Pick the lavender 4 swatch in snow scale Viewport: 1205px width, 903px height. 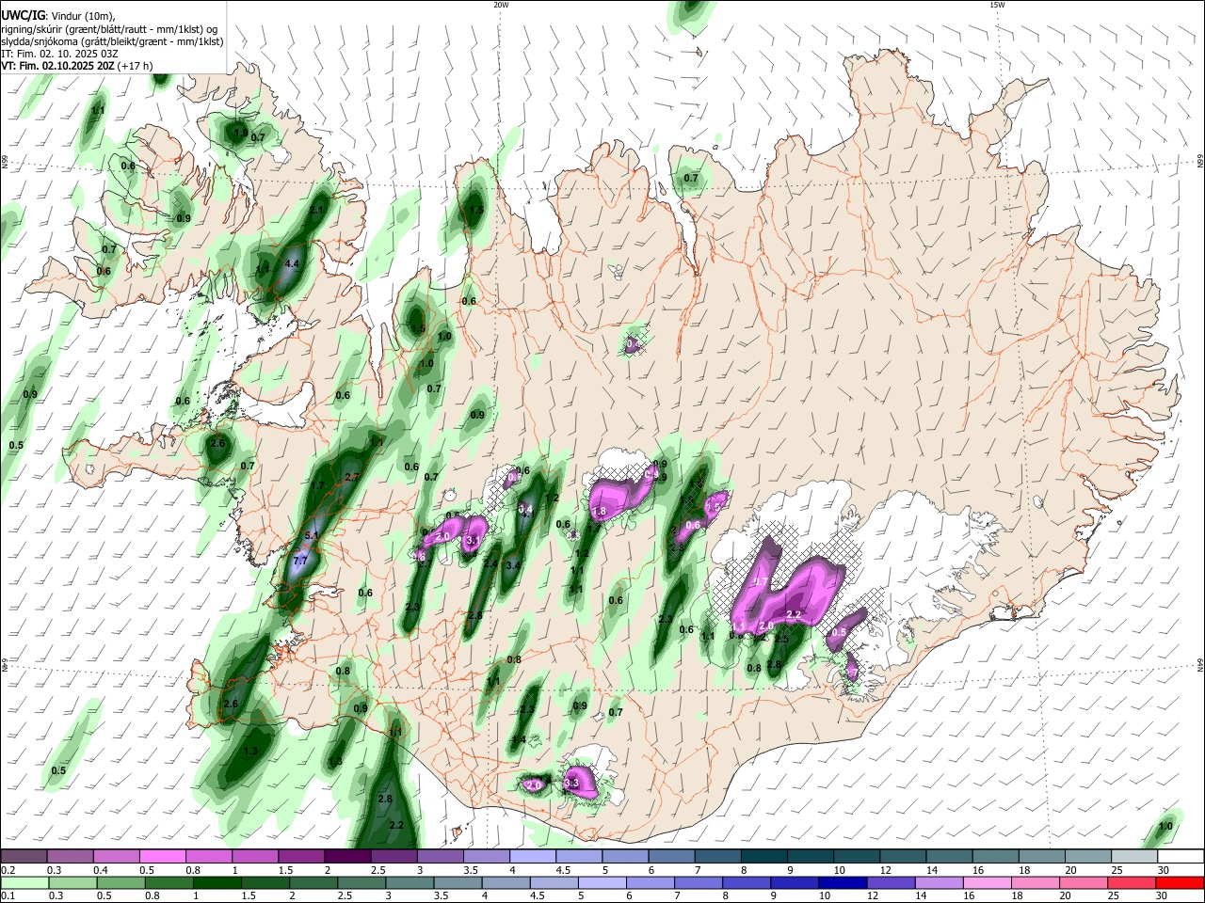pyautogui.click(x=533, y=857)
